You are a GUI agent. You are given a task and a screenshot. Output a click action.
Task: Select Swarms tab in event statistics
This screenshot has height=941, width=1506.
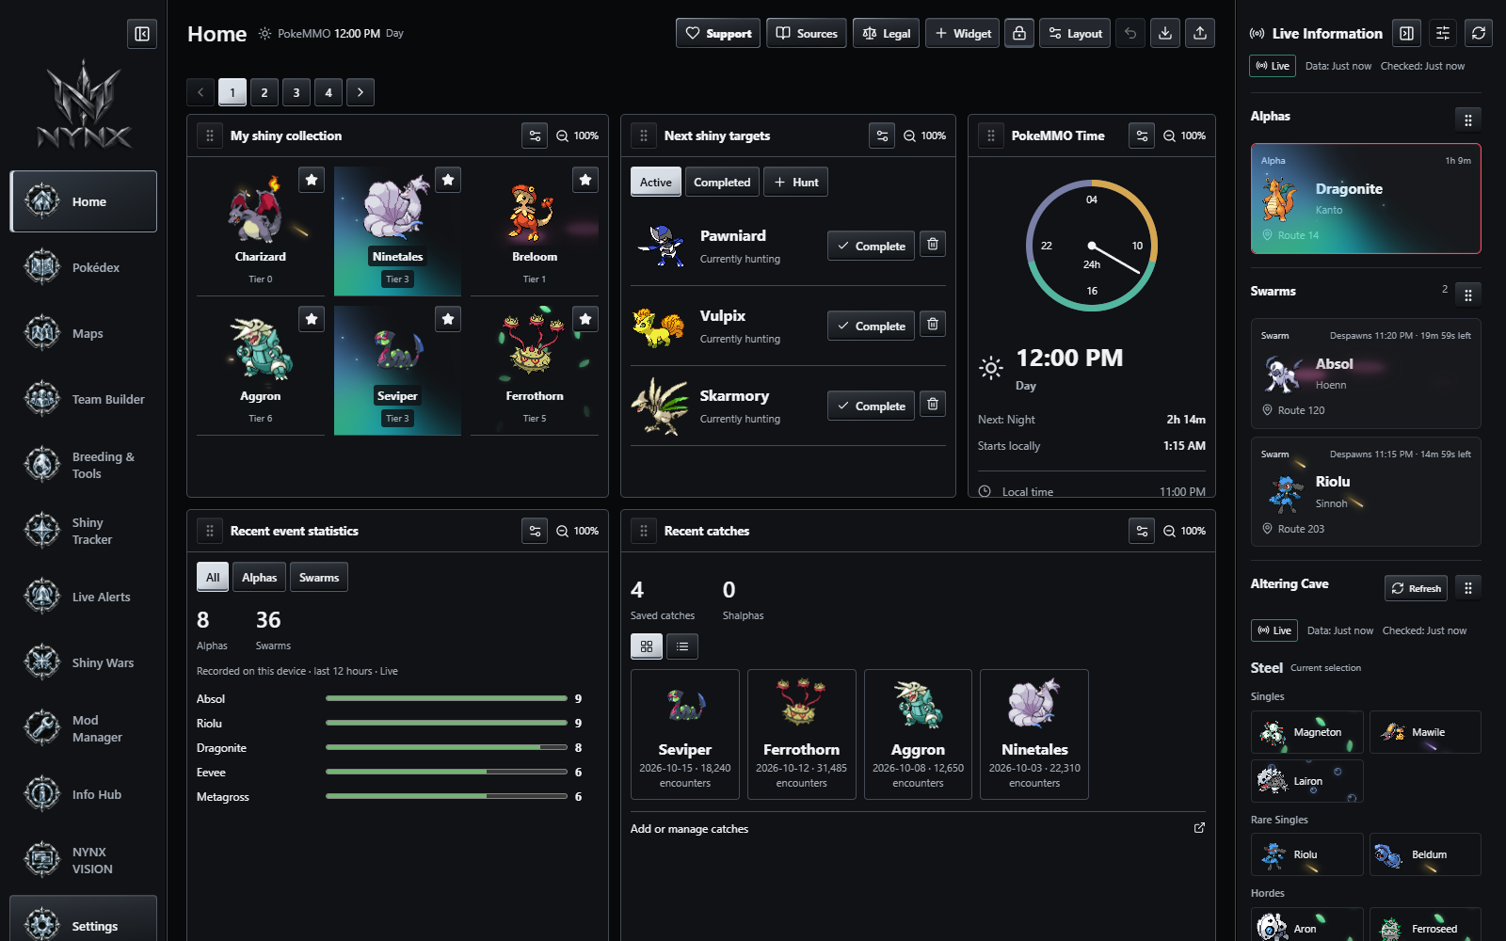pyautogui.click(x=319, y=578)
